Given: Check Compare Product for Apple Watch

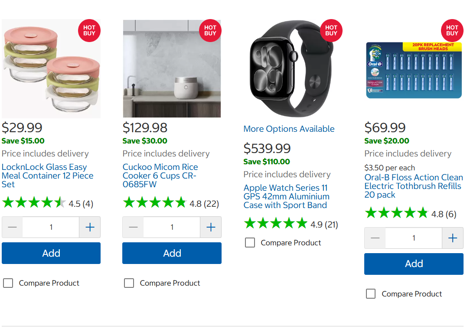Looking at the screenshot, I should [x=250, y=243].
